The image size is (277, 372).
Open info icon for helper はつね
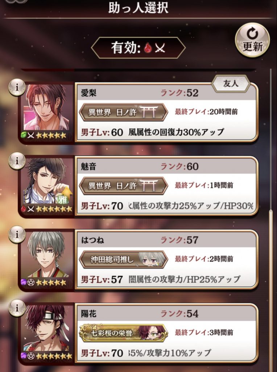[17, 234]
